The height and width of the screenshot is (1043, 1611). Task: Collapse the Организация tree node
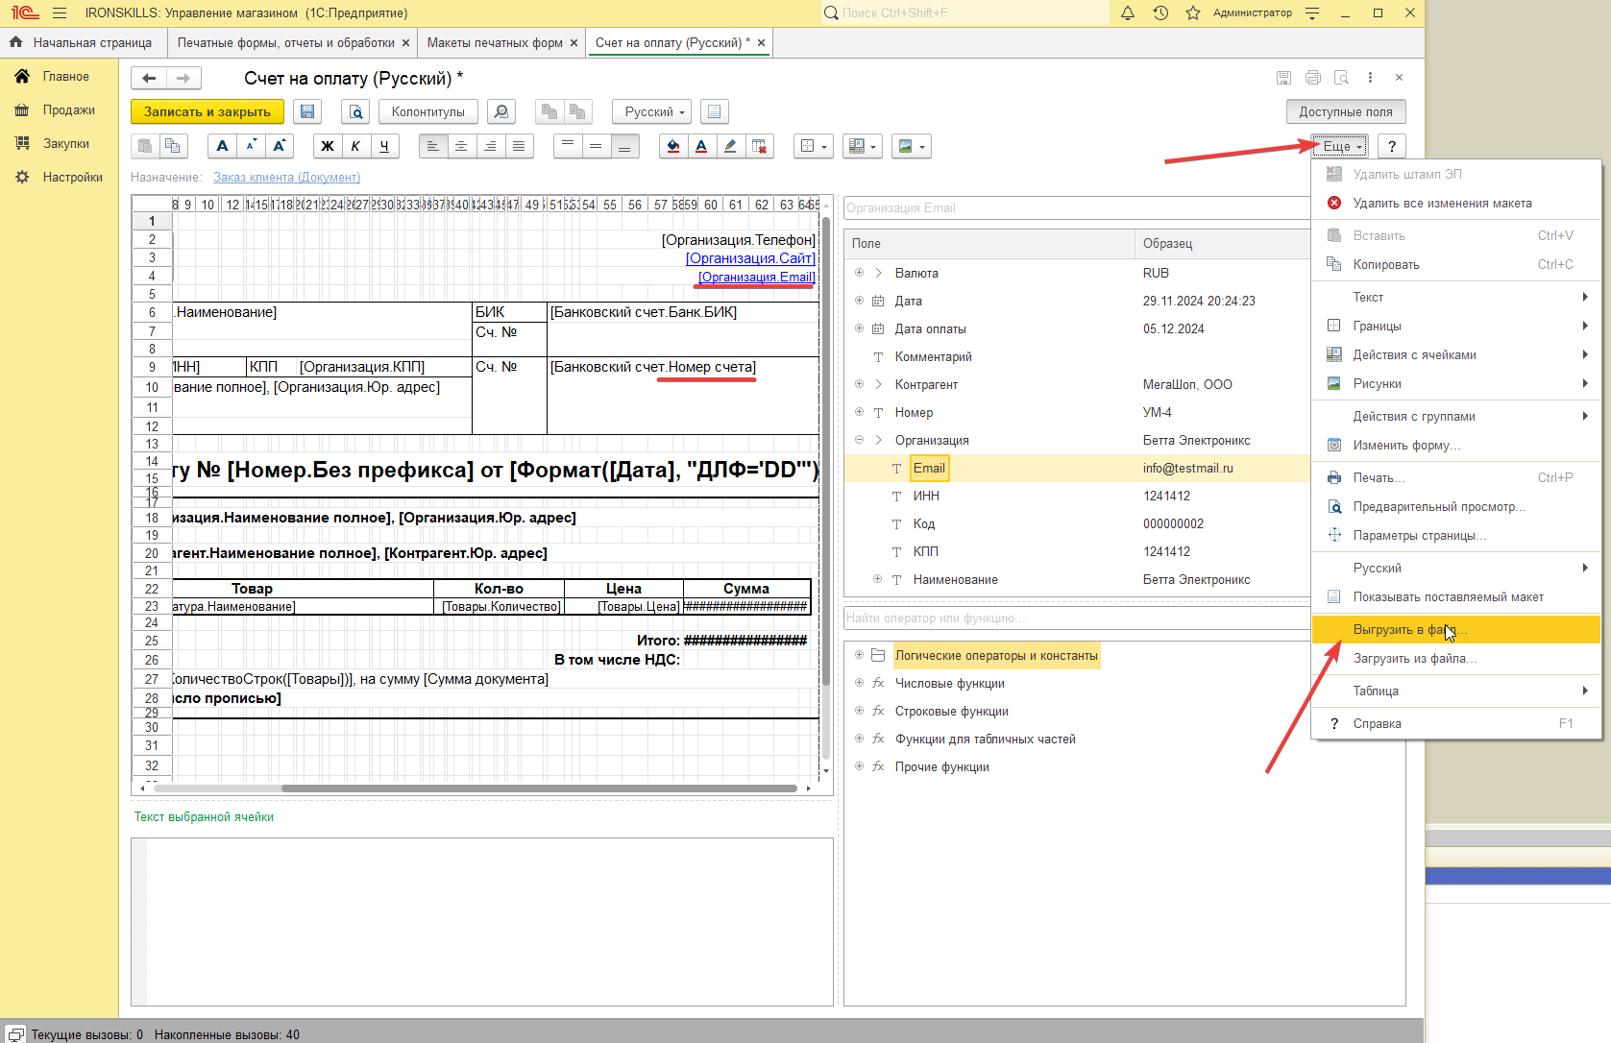click(859, 440)
